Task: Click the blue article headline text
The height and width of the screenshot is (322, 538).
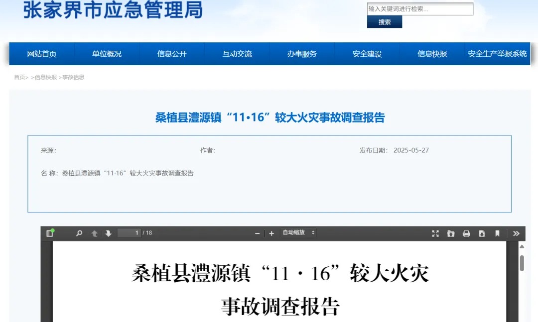Action: tap(270, 117)
